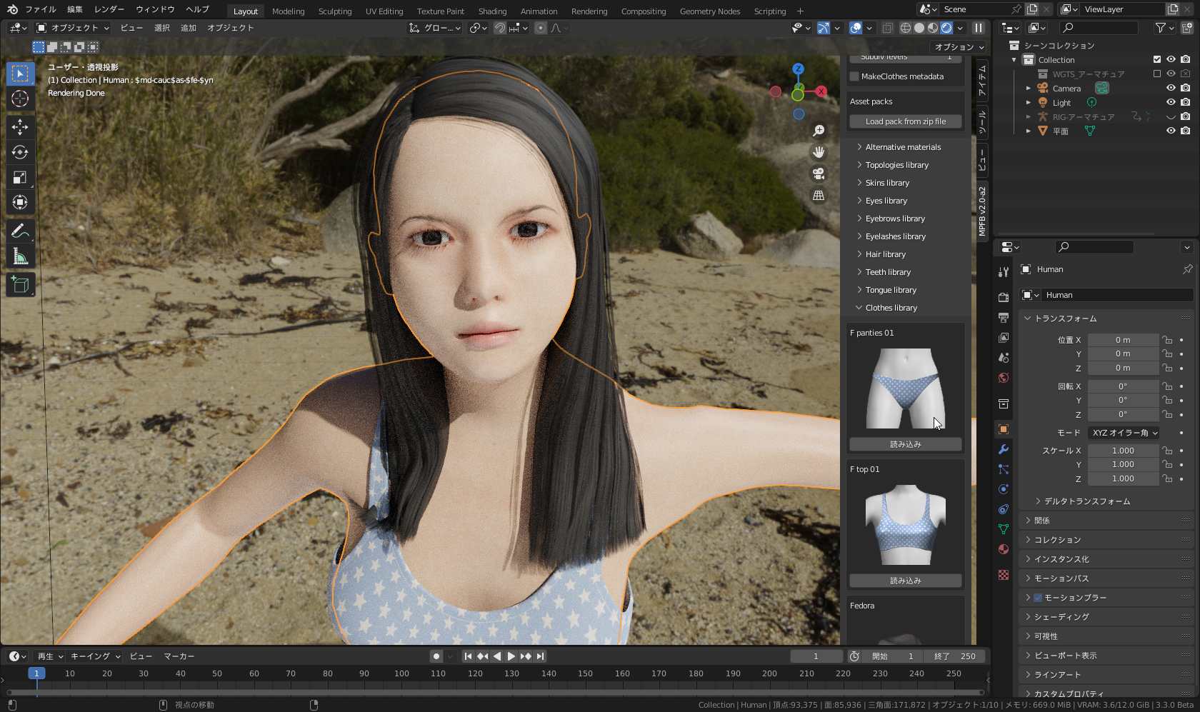The image size is (1200, 712).
Task: Open the Physics Properties tab
Action: click(1003, 490)
